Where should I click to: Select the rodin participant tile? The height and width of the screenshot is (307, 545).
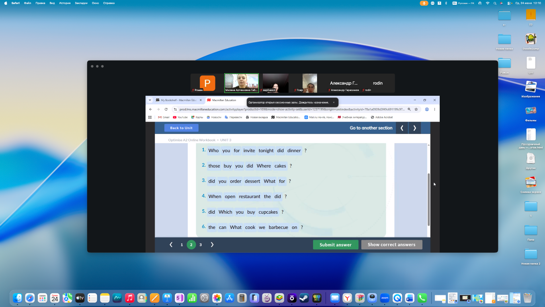point(378,83)
